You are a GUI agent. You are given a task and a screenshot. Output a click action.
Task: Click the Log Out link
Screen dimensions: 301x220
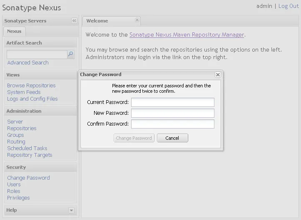click(289, 6)
